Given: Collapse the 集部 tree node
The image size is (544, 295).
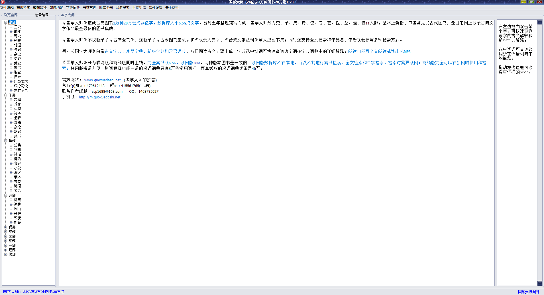Looking at the screenshot, I should click(x=5, y=141).
